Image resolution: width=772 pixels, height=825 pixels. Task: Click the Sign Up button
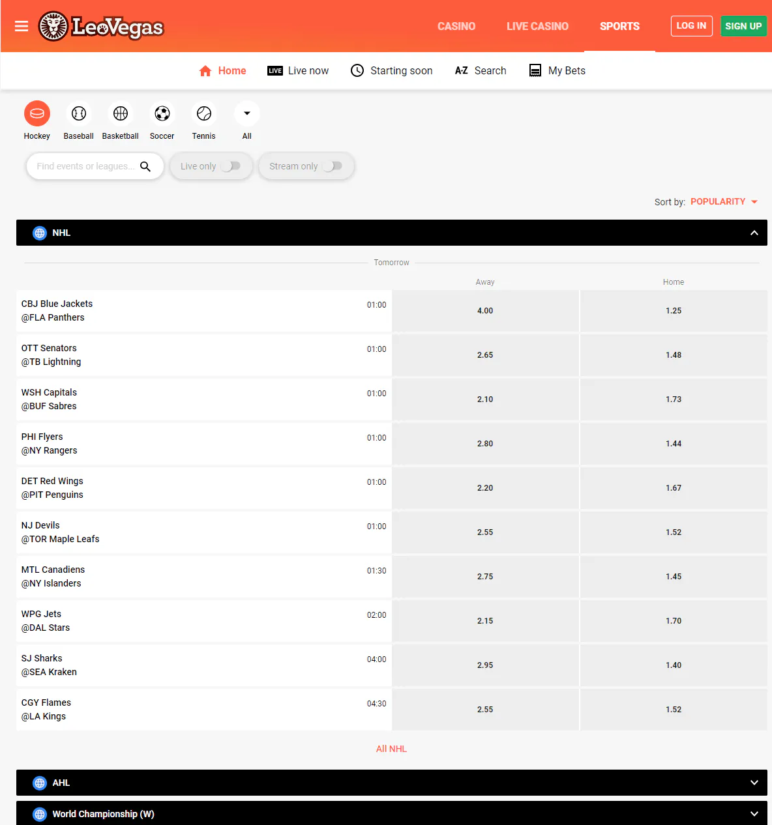coord(743,26)
